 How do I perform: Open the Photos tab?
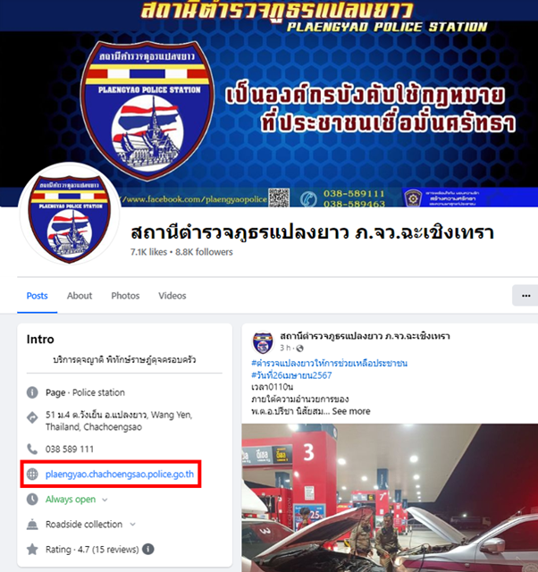tap(125, 296)
